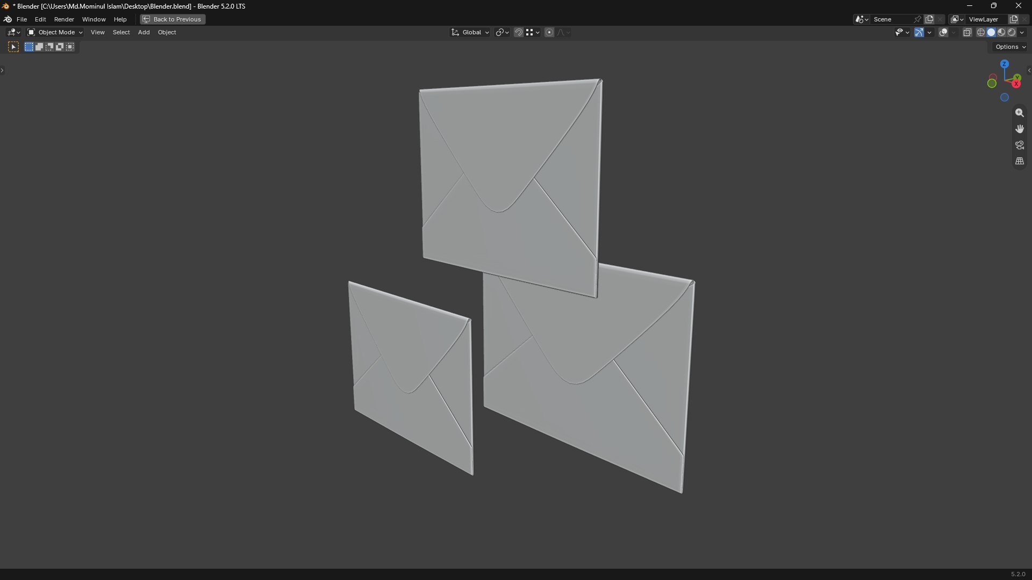This screenshot has height=580, width=1032.
Task: Open the pivot point dropdown
Action: (502, 33)
